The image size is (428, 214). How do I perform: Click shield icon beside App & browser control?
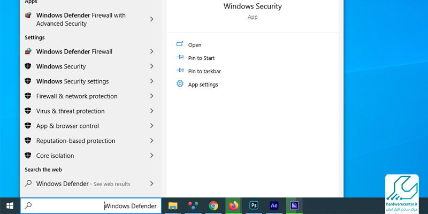pos(28,126)
